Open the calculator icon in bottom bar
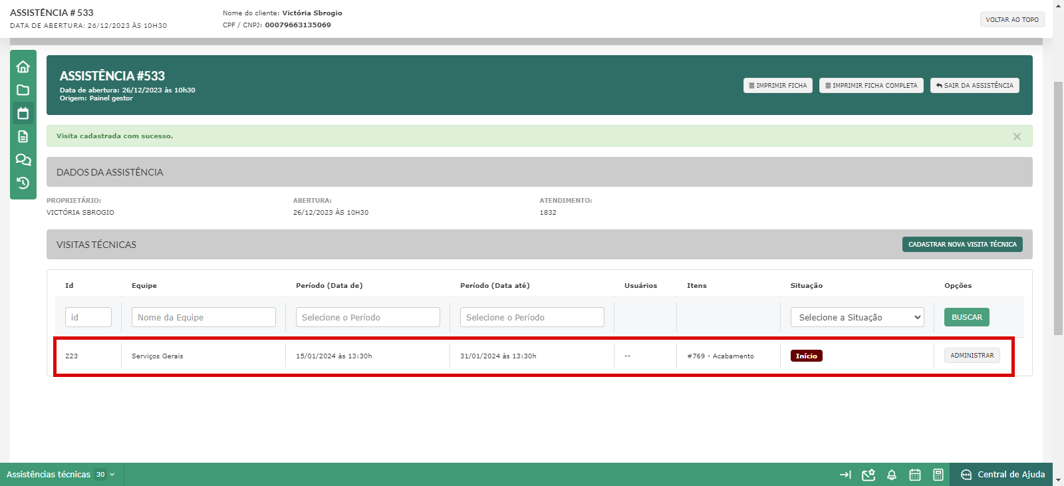Viewport: 1064px width, 486px height. (x=938, y=475)
